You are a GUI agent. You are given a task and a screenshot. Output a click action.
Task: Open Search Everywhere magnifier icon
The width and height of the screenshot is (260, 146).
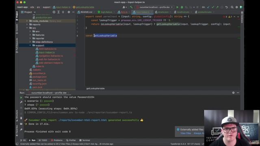[232, 7]
